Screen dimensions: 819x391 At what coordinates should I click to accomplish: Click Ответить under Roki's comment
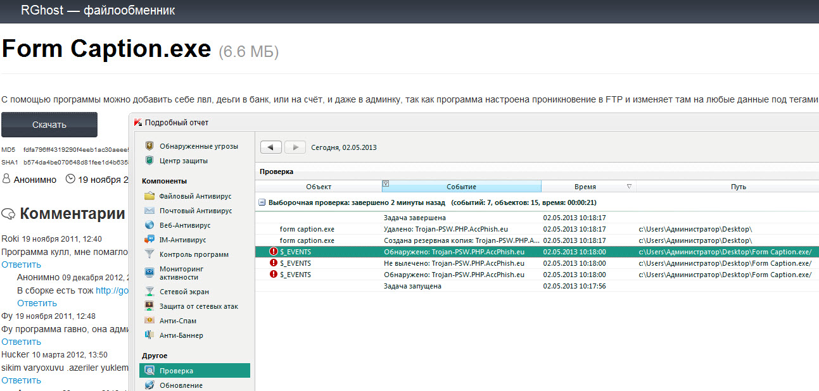pos(21,264)
